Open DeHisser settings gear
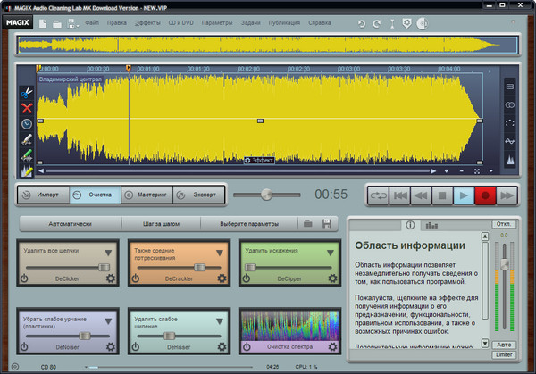 click(x=221, y=347)
